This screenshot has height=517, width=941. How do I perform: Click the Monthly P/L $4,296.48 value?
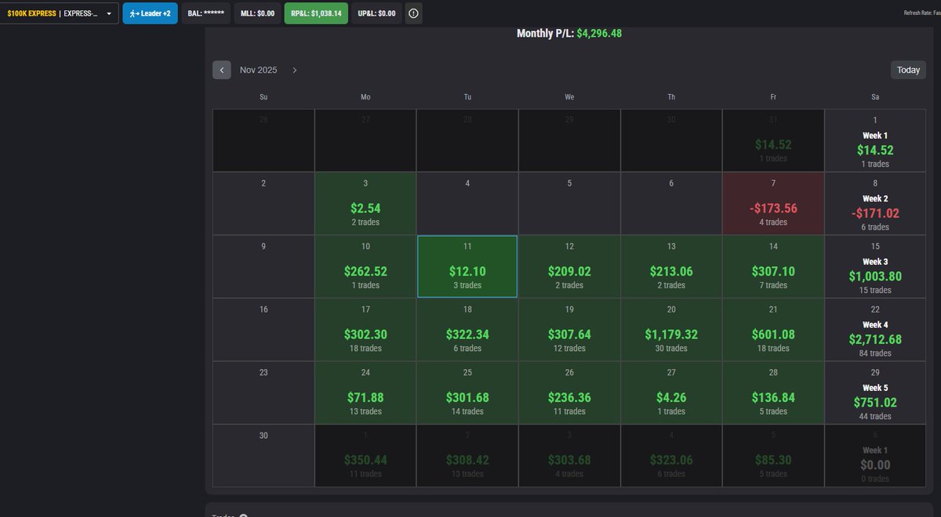pyautogui.click(x=599, y=34)
